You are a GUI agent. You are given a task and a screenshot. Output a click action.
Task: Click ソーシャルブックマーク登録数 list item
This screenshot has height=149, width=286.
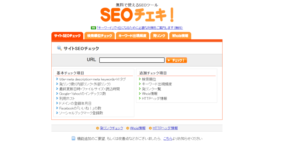tap(81, 113)
